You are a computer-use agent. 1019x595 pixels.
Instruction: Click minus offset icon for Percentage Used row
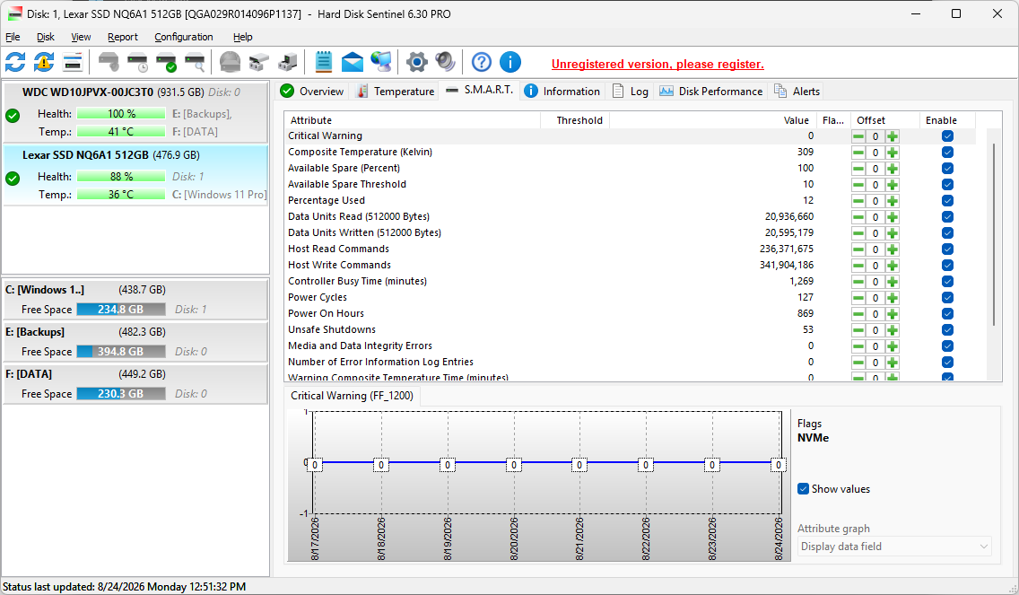click(858, 201)
